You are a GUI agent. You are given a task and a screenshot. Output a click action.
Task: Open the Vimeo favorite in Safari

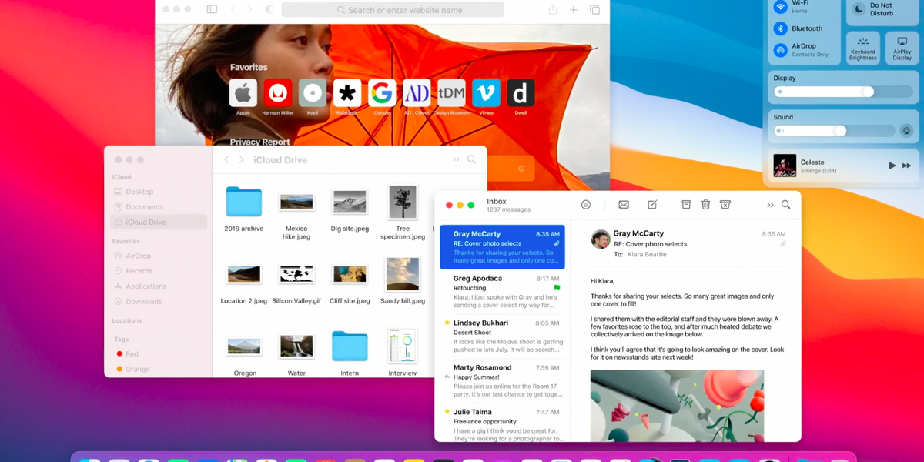pos(486,93)
